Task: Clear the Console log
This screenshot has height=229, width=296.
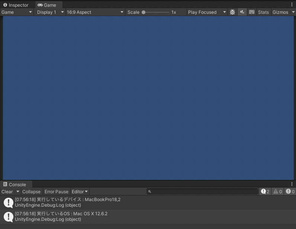Action: click(x=7, y=191)
